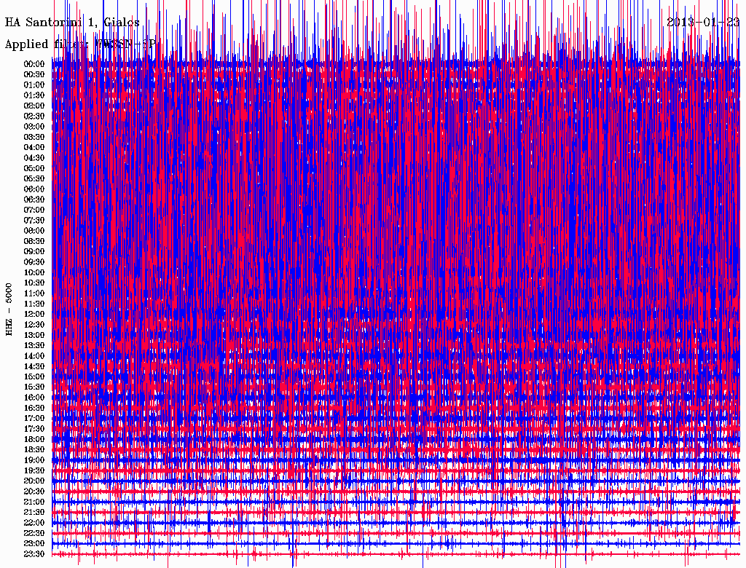746x568 pixels.
Task: Click the 07:30 time label
Action: click(x=34, y=220)
